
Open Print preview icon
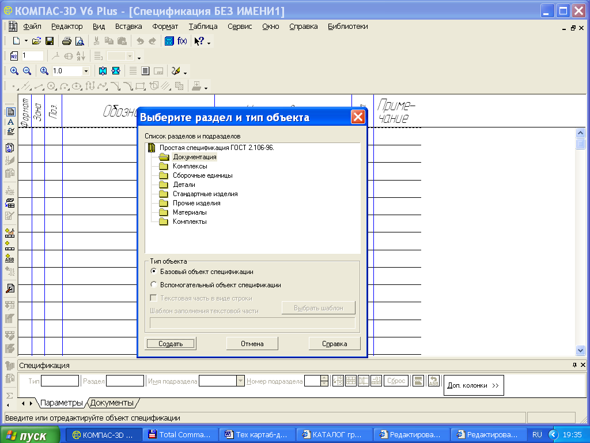click(x=80, y=41)
